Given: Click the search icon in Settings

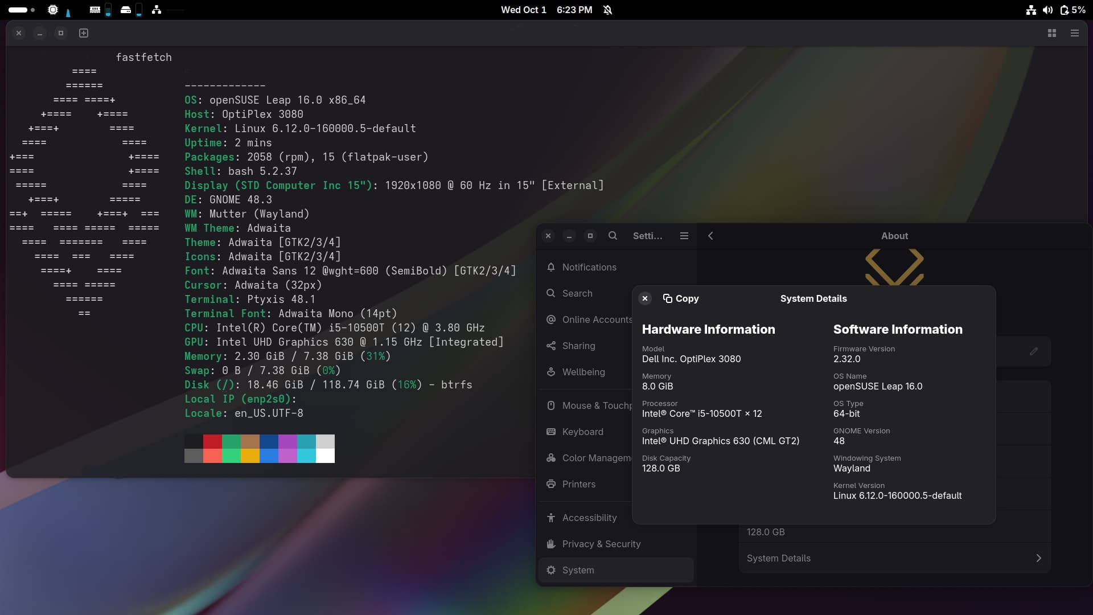Looking at the screenshot, I should [x=613, y=236].
